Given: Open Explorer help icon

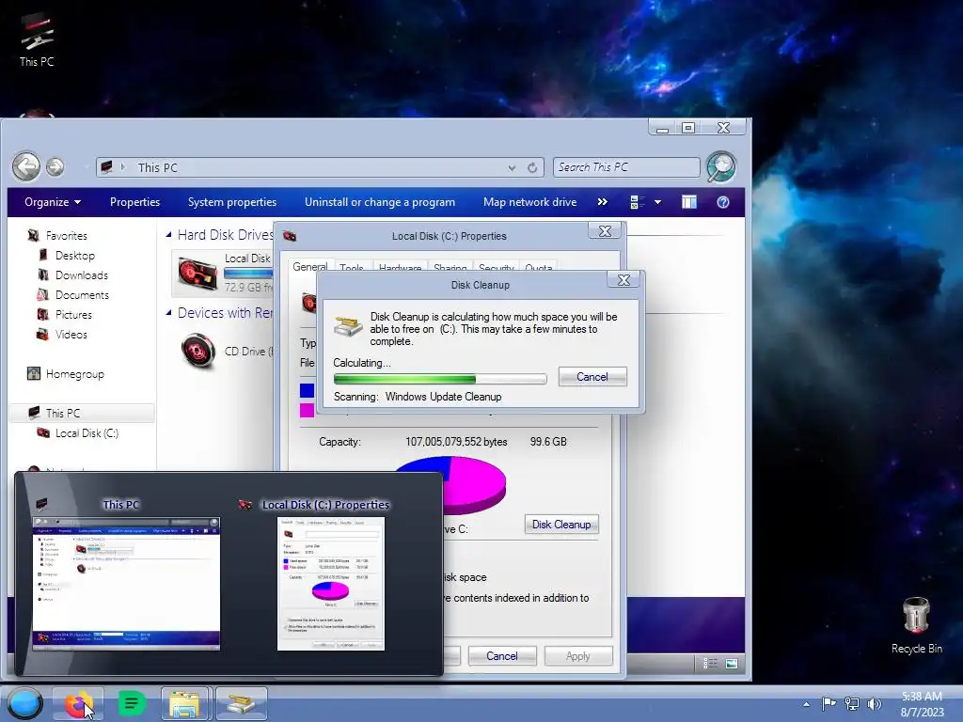Looking at the screenshot, I should tap(723, 202).
